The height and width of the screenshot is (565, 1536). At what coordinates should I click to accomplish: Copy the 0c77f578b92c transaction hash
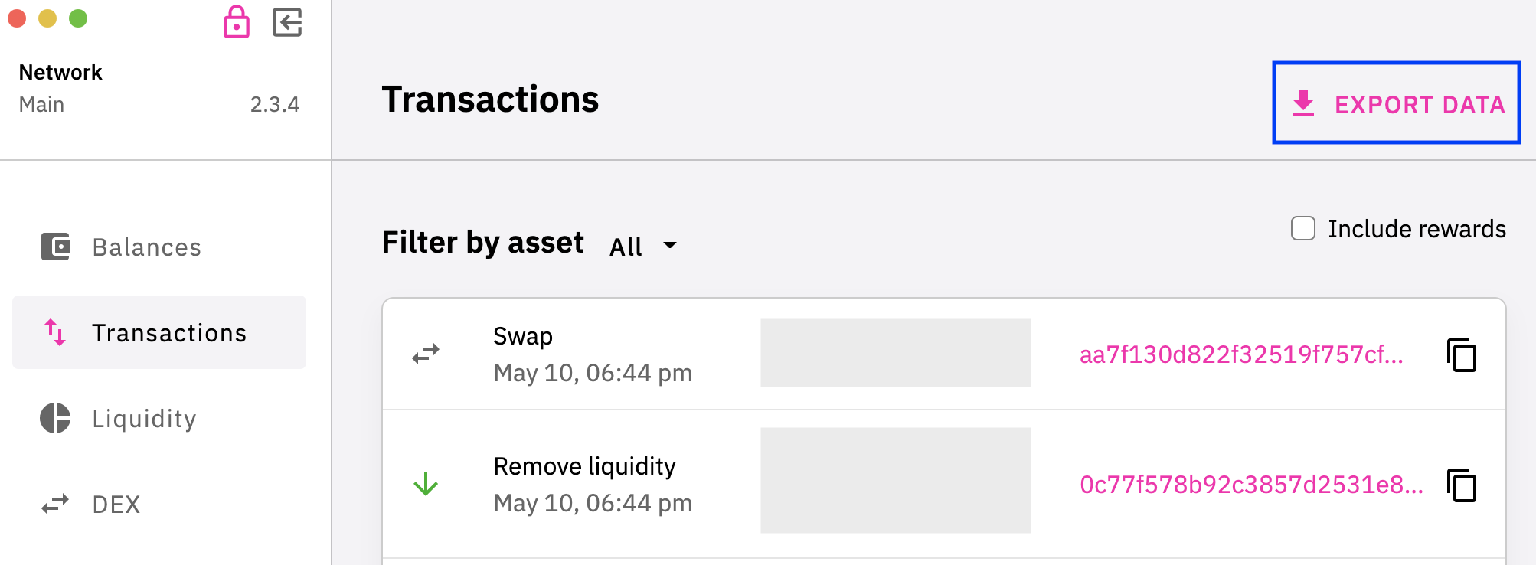[x=1462, y=485]
